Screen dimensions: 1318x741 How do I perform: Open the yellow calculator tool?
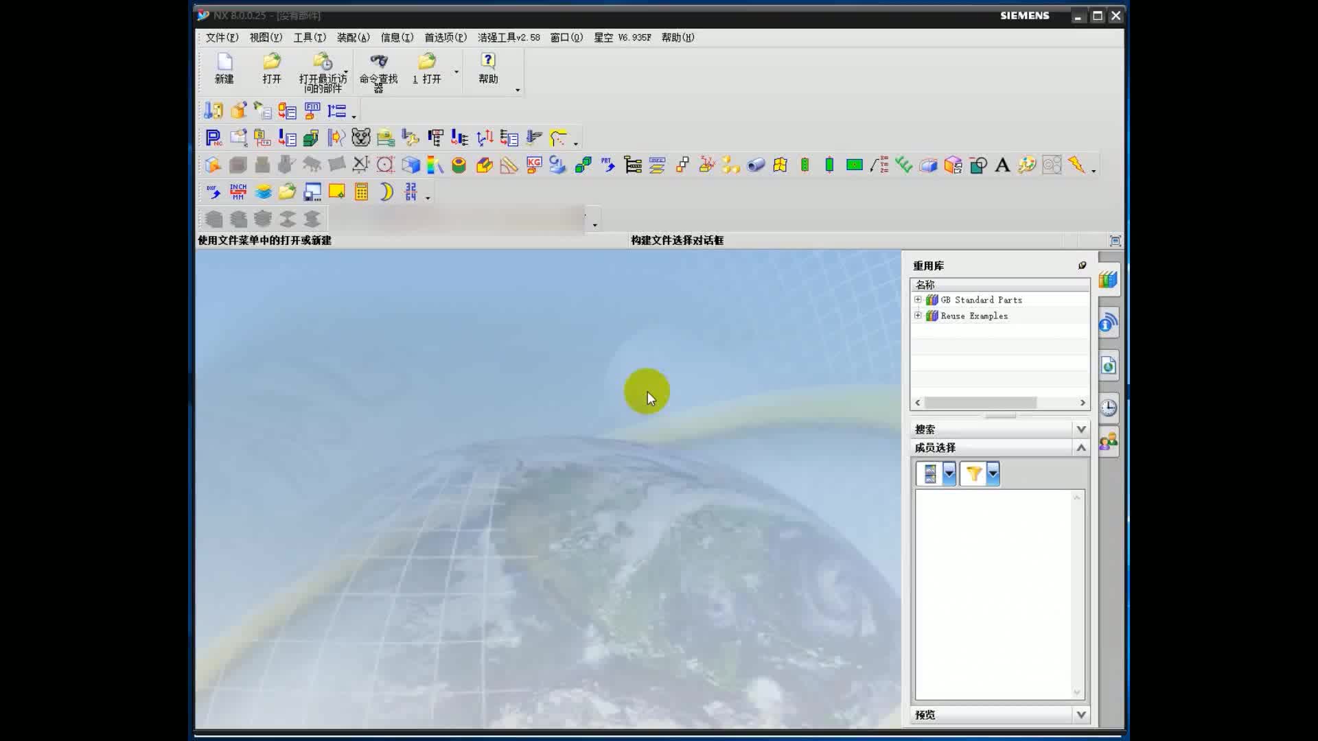pyautogui.click(x=362, y=191)
